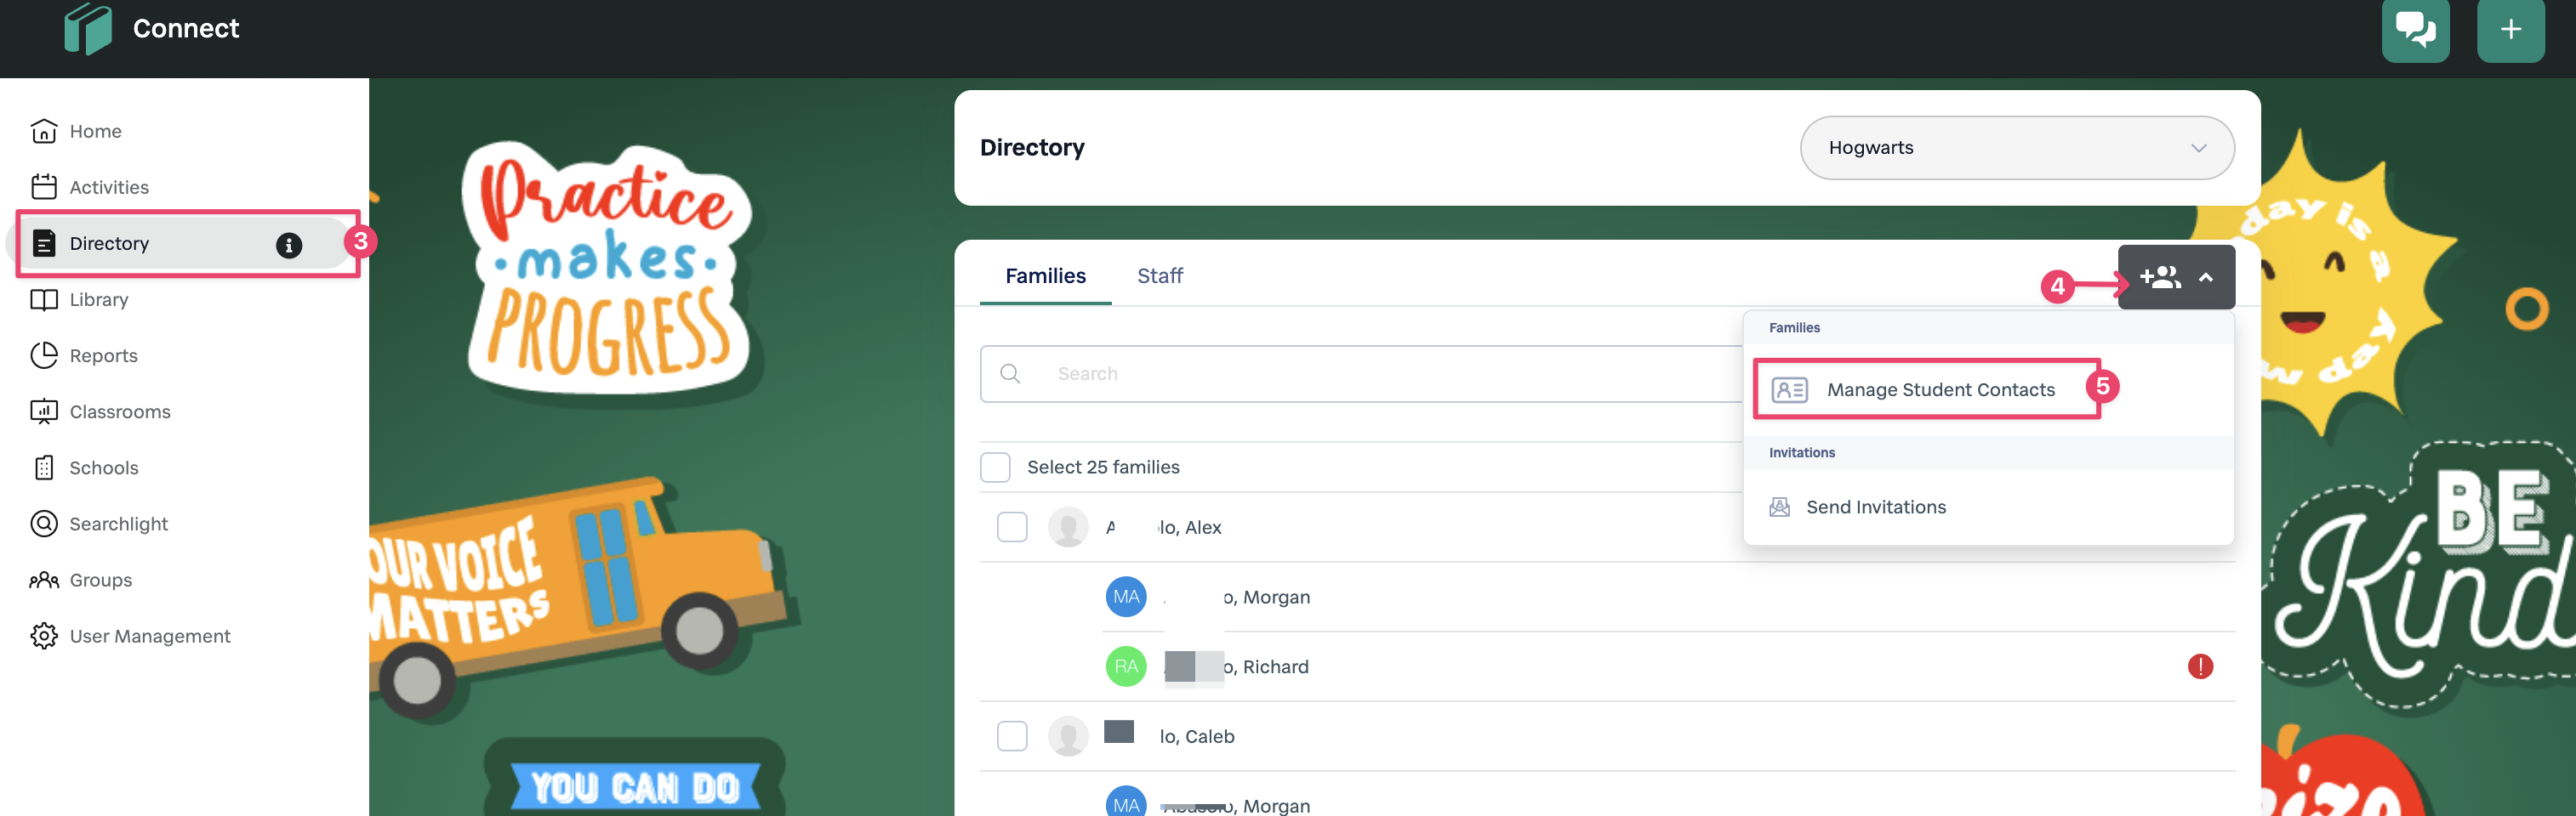The height and width of the screenshot is (816, 2576).
Task: Open the Library book icon
Action: click(x=44, y=300)
